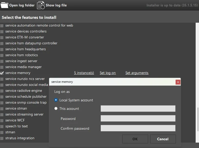This screenshot has height=148, width=199.
Task: Click the Open log folder icon
Action: pyautogui.click(x=4, y=5)
